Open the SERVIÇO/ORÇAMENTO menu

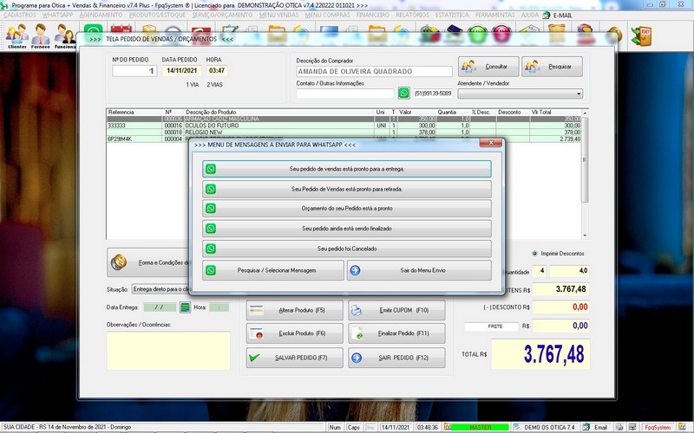tap(222, 15)
